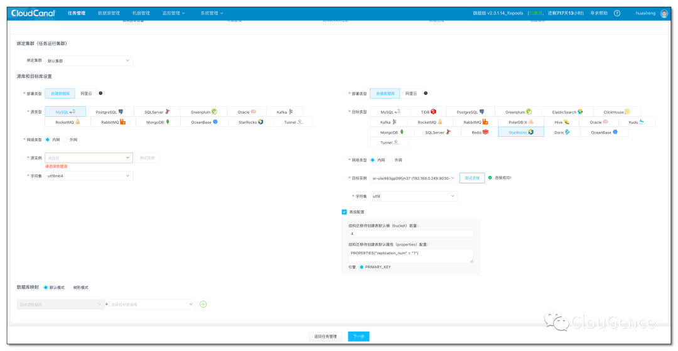Select the PRIMARY_KEY engine radio
The image size is (678, 351).
pyautogui.click(x=362, y=267)
